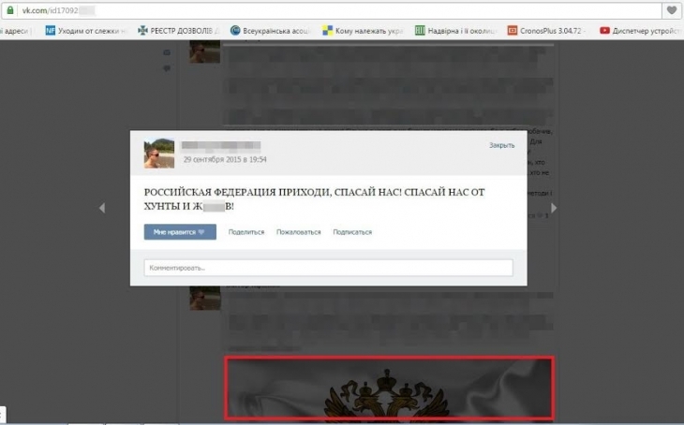Click the background avatar below the popup
This screenshot has width=684, height=425.
205,298
